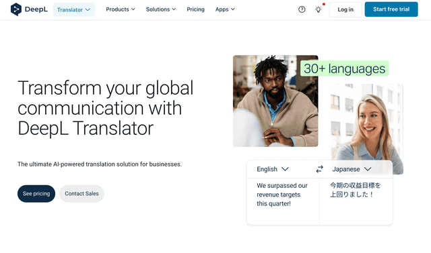The image size is (431, 253).
Task: Expand the Translator dropdown
Action: 74,9
